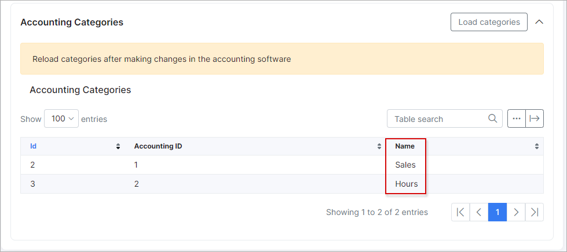Go to the next page
567x252 pixels.
[x=516, y=212]
